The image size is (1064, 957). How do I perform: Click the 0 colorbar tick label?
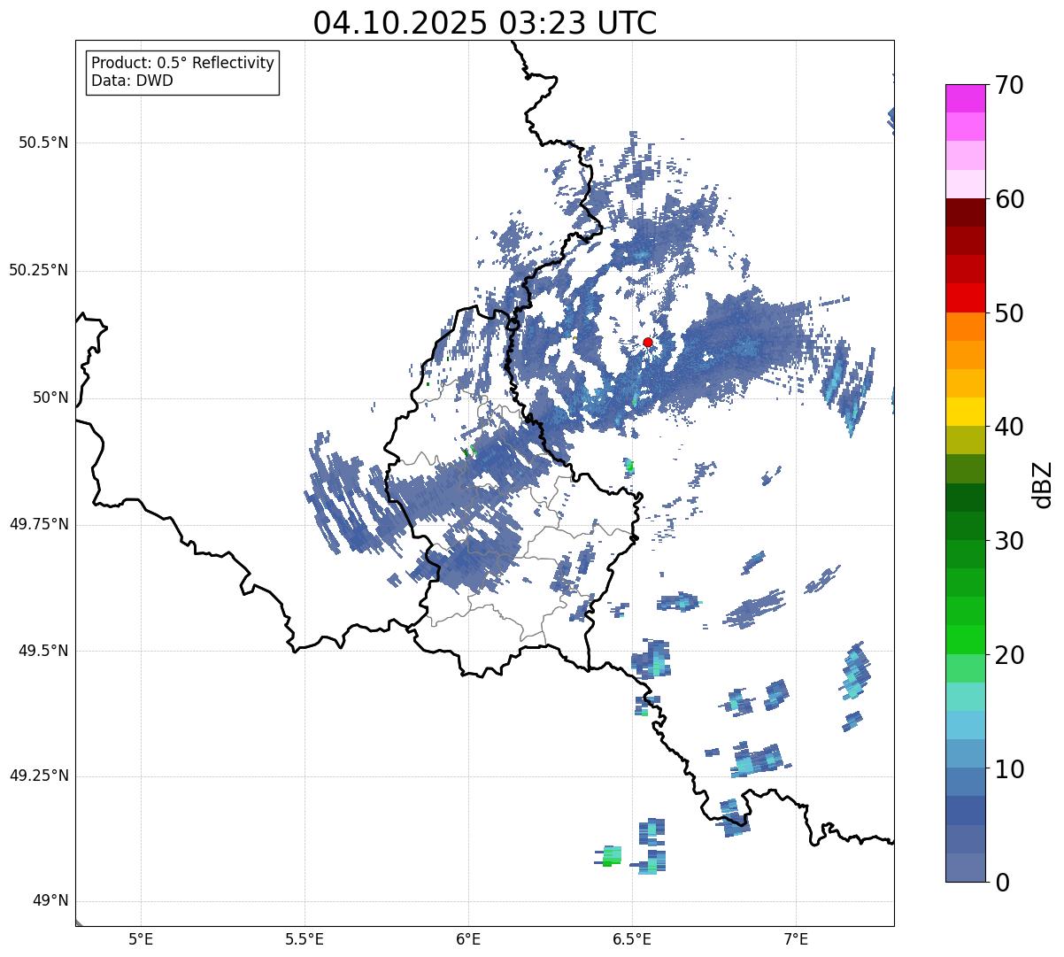pyautogui.click(x=1002, y=883)
